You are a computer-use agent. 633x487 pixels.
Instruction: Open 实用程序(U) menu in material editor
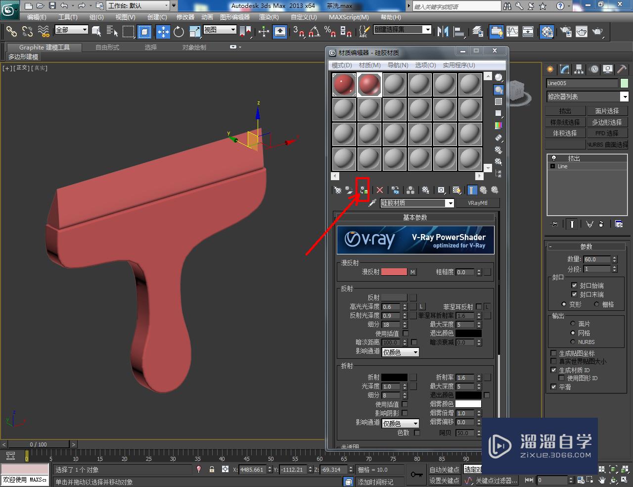tap(459, 65)
